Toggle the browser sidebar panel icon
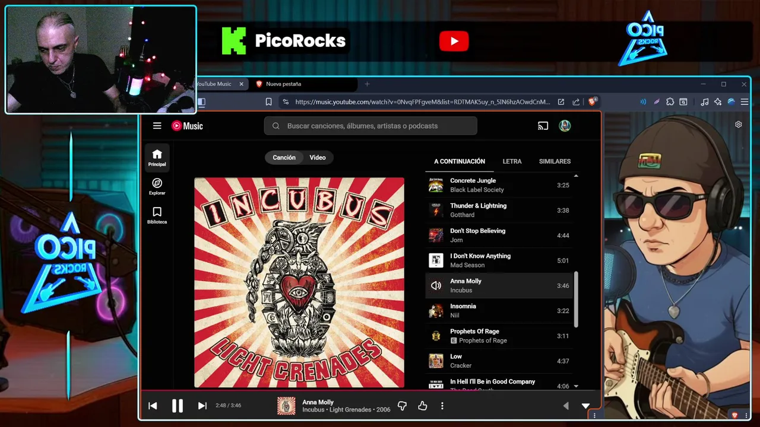This screenshot has height=427, width=760. [x=201, y=101]
